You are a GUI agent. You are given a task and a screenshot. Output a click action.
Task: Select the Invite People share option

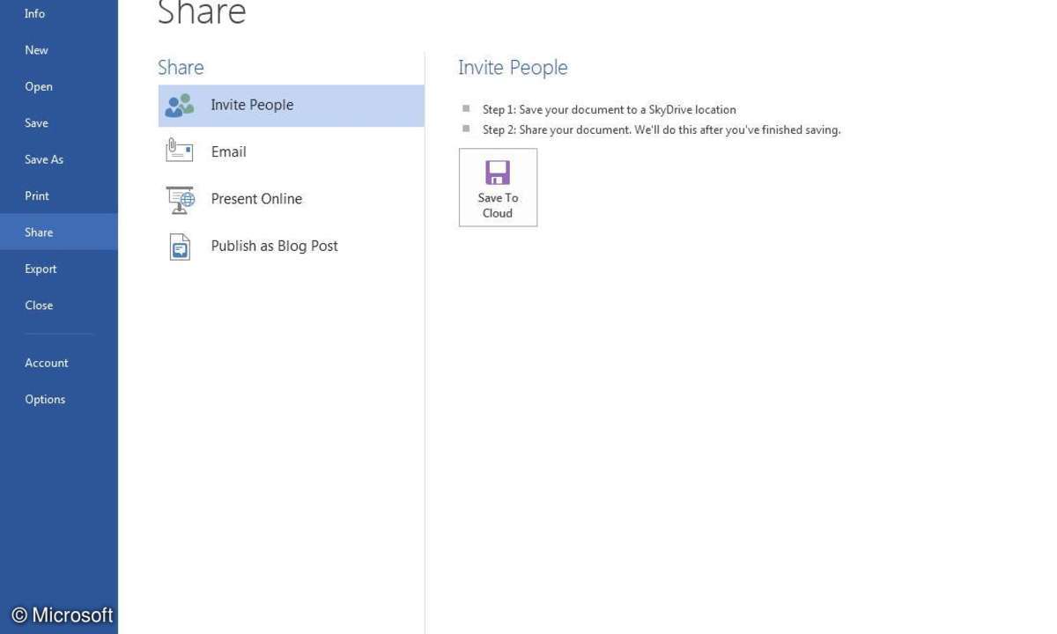292,106
